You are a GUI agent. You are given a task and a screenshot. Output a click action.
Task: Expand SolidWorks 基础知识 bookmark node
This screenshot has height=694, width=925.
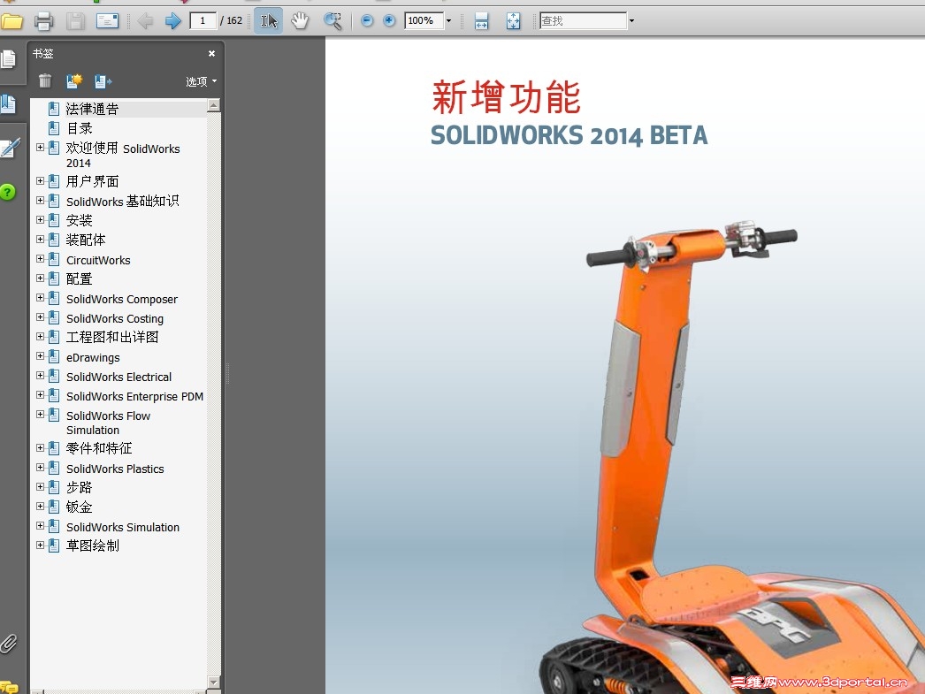[x=40, y=201]
